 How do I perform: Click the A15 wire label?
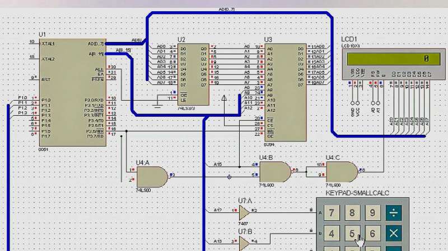(218, 164)
